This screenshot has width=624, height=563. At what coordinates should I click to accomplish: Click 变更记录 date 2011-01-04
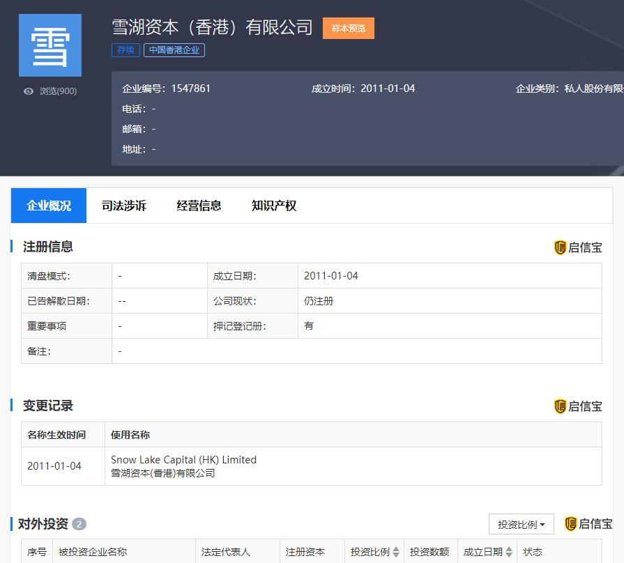click(x=54, y=465)
